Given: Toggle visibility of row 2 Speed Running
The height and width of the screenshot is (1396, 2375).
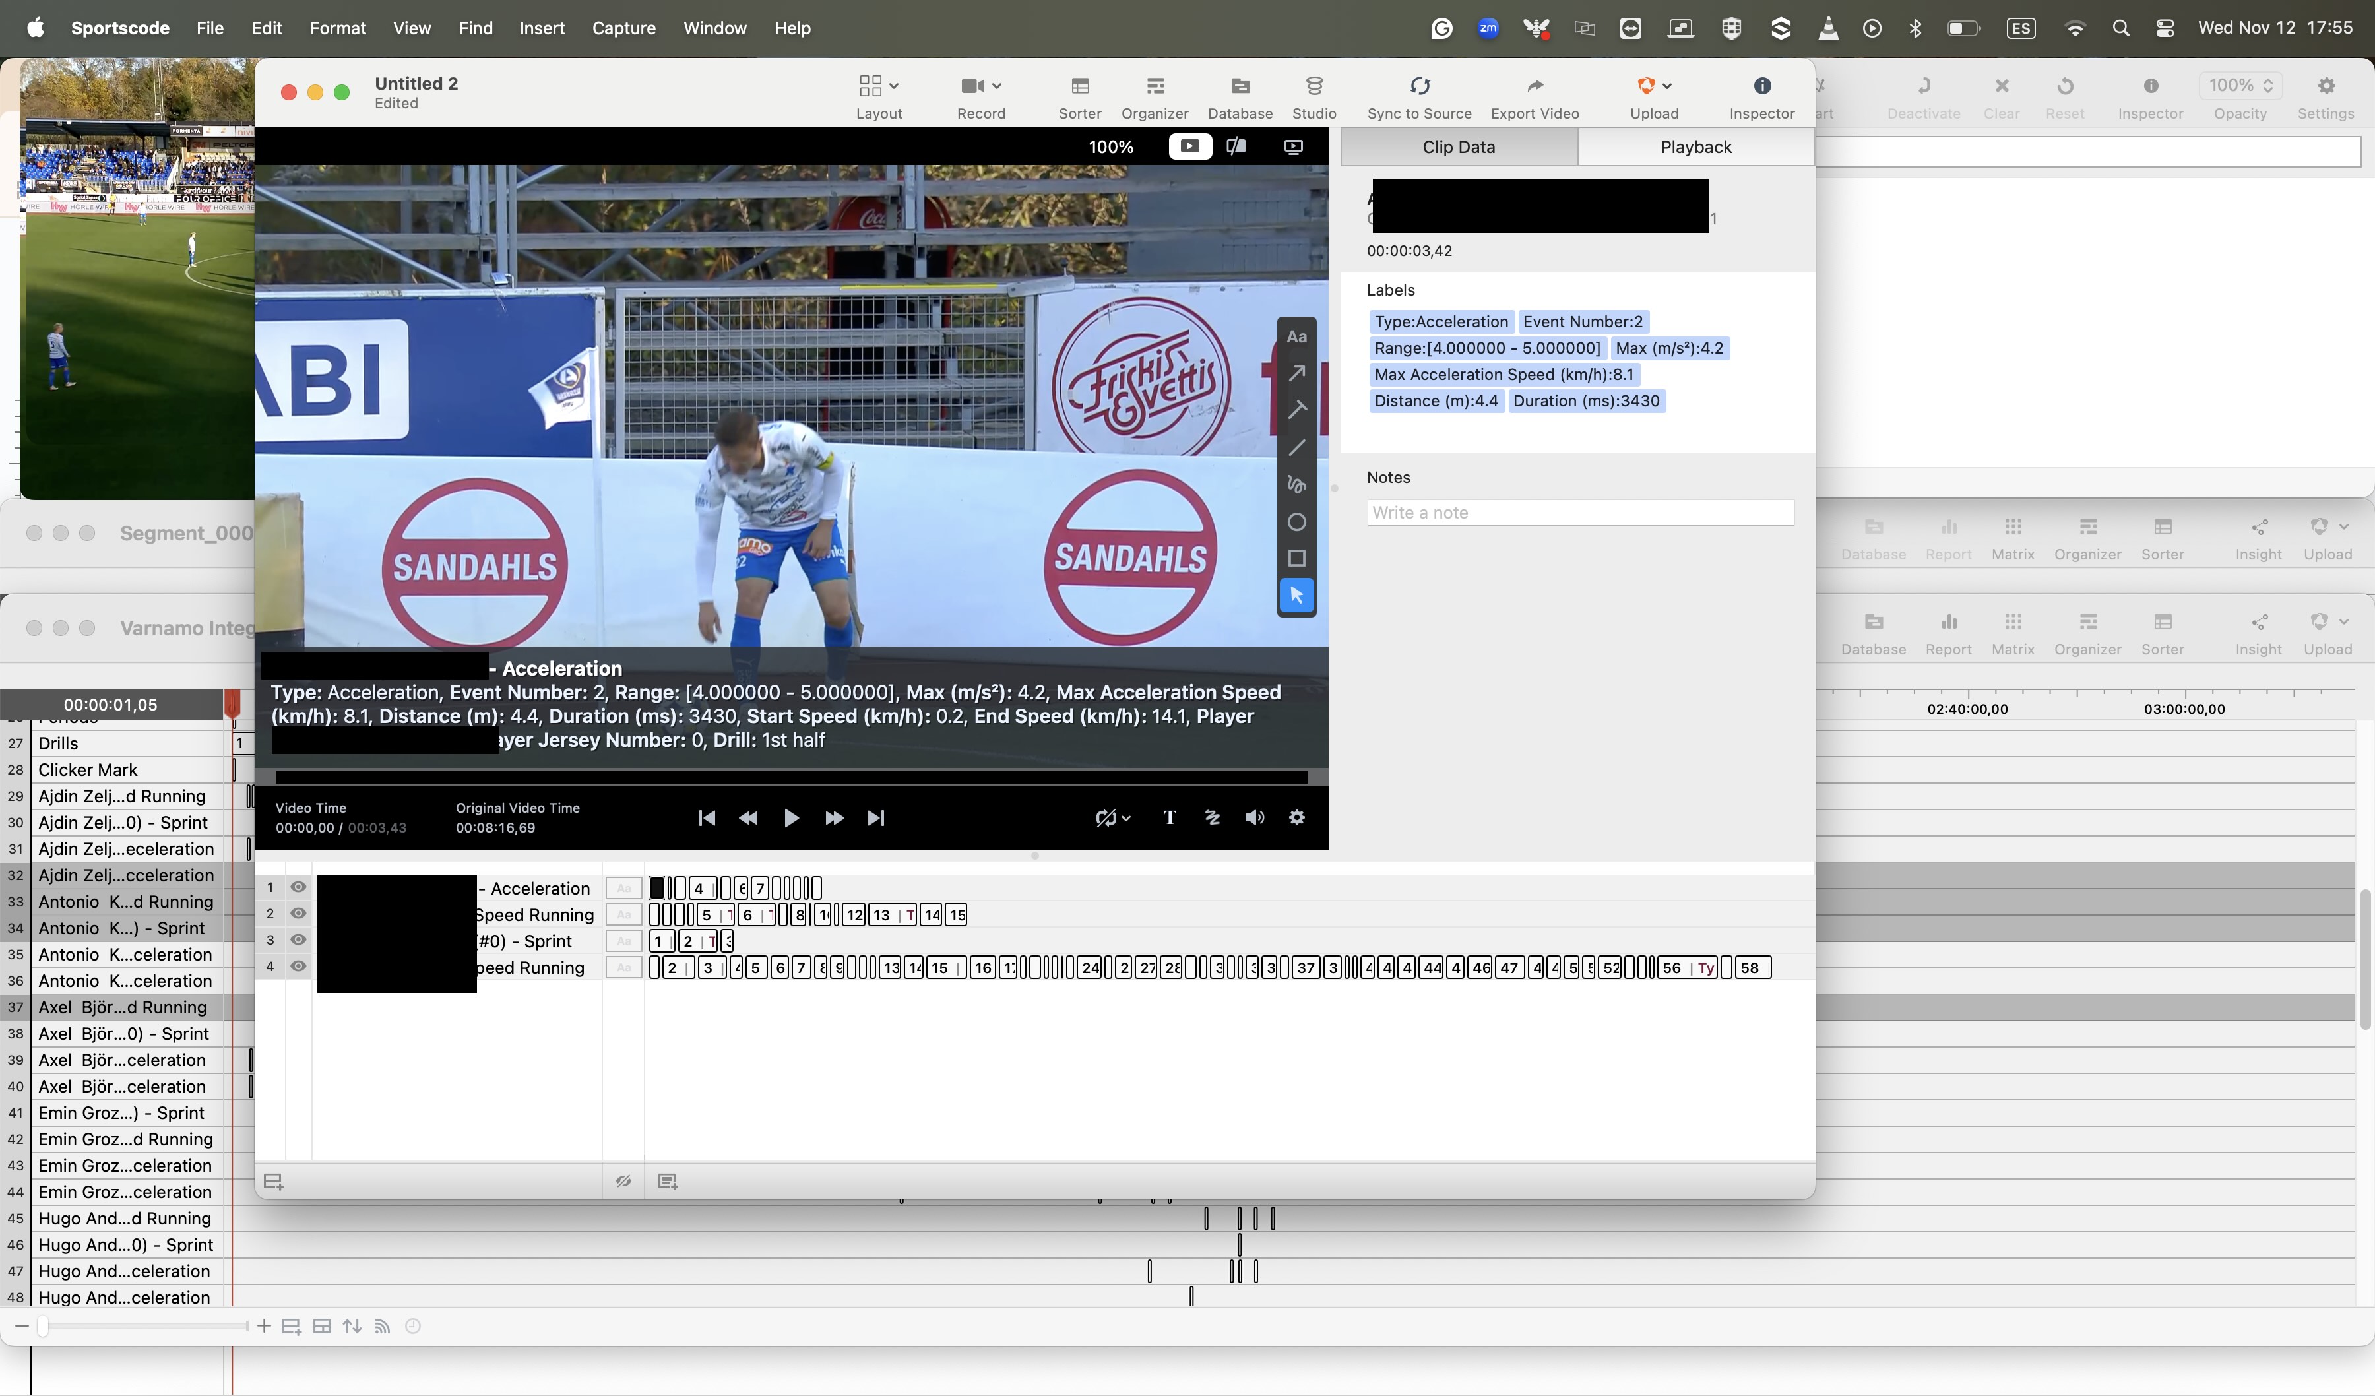Looking at the screenshot, I should (x=298, y=913).
